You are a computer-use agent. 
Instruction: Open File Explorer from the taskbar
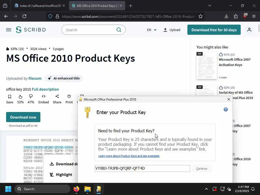tap(88, 189)
